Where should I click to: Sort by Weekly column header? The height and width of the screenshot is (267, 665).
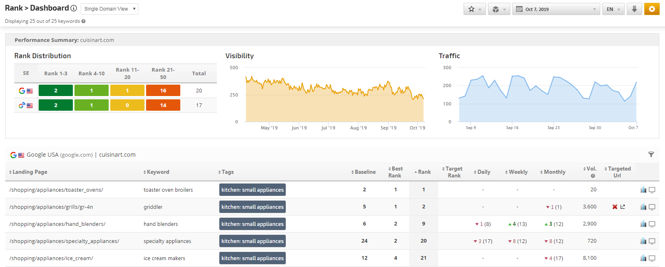click(516, 172)
